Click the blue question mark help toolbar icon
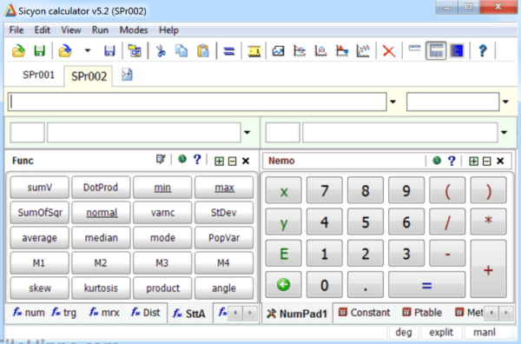This screenshot has height=344, width=521. coord(483,51)
